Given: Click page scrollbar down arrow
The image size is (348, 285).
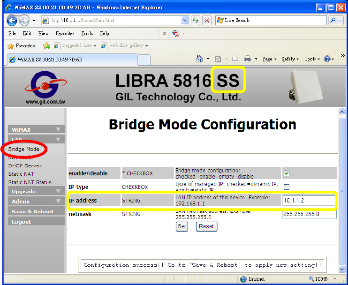Looking at the screenshot, I should pos(341,269).
